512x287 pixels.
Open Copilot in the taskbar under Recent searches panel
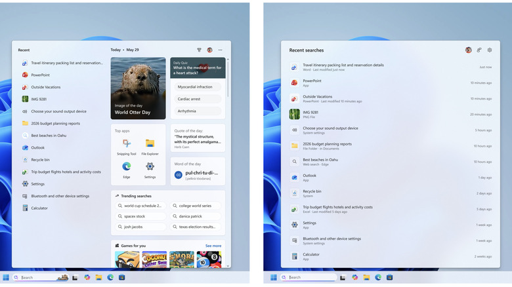click(354, 278)
